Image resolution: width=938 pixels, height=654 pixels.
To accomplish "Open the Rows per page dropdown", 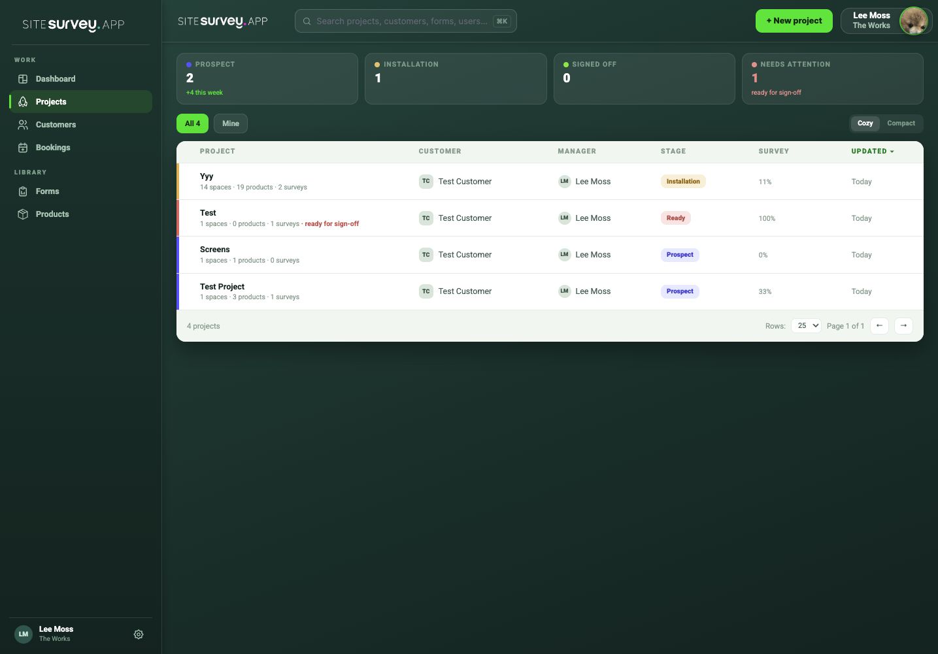I will pos(806,325).
